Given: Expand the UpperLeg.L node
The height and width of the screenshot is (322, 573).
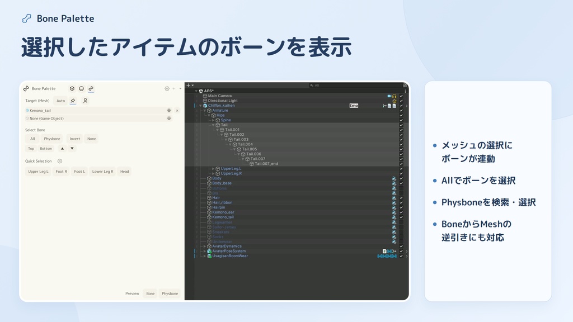Looking at the screenshot, I should pos(213,169).
